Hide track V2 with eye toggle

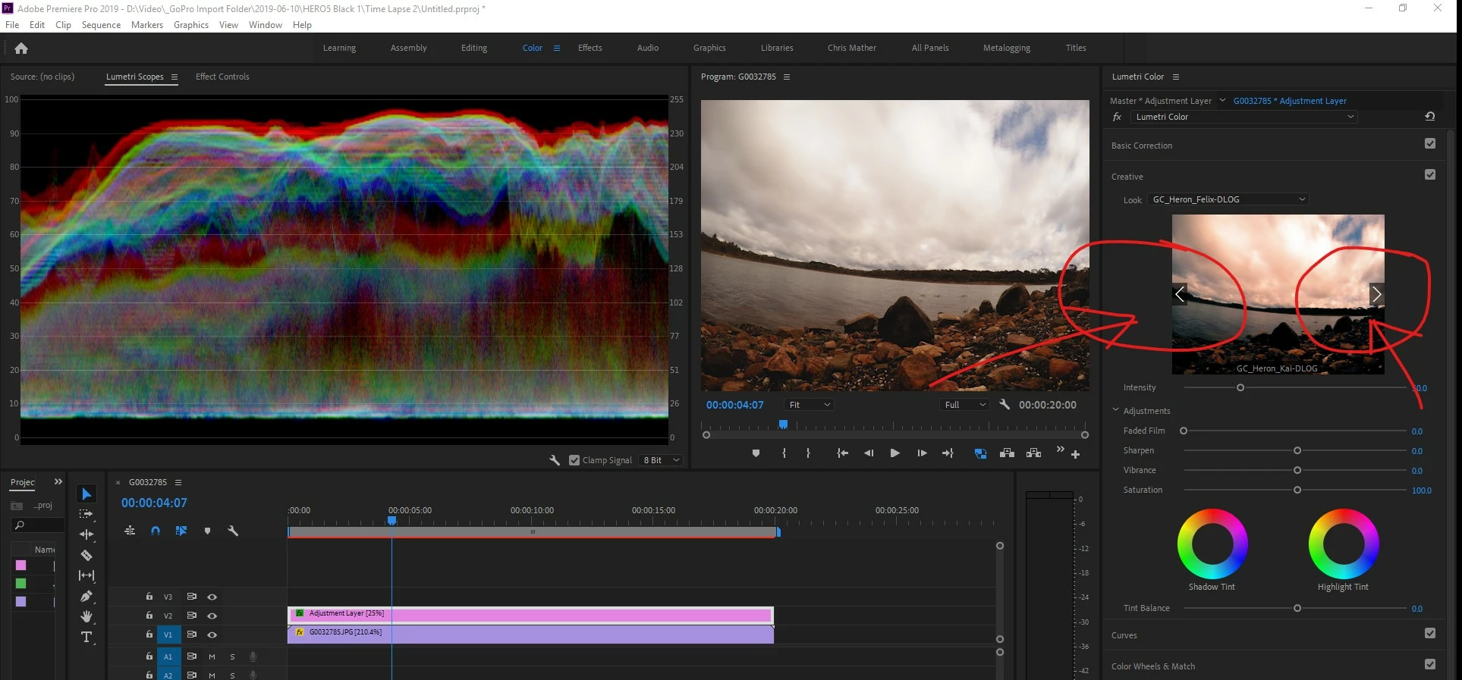[212, 616]
